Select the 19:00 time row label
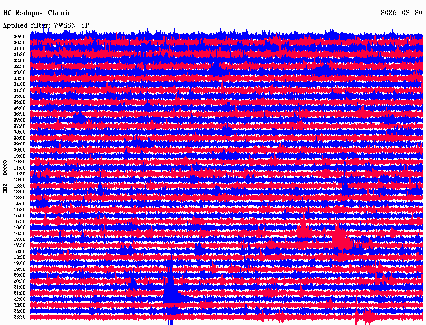This screenshot has height=325, width=426. click(x=20, y=263)
